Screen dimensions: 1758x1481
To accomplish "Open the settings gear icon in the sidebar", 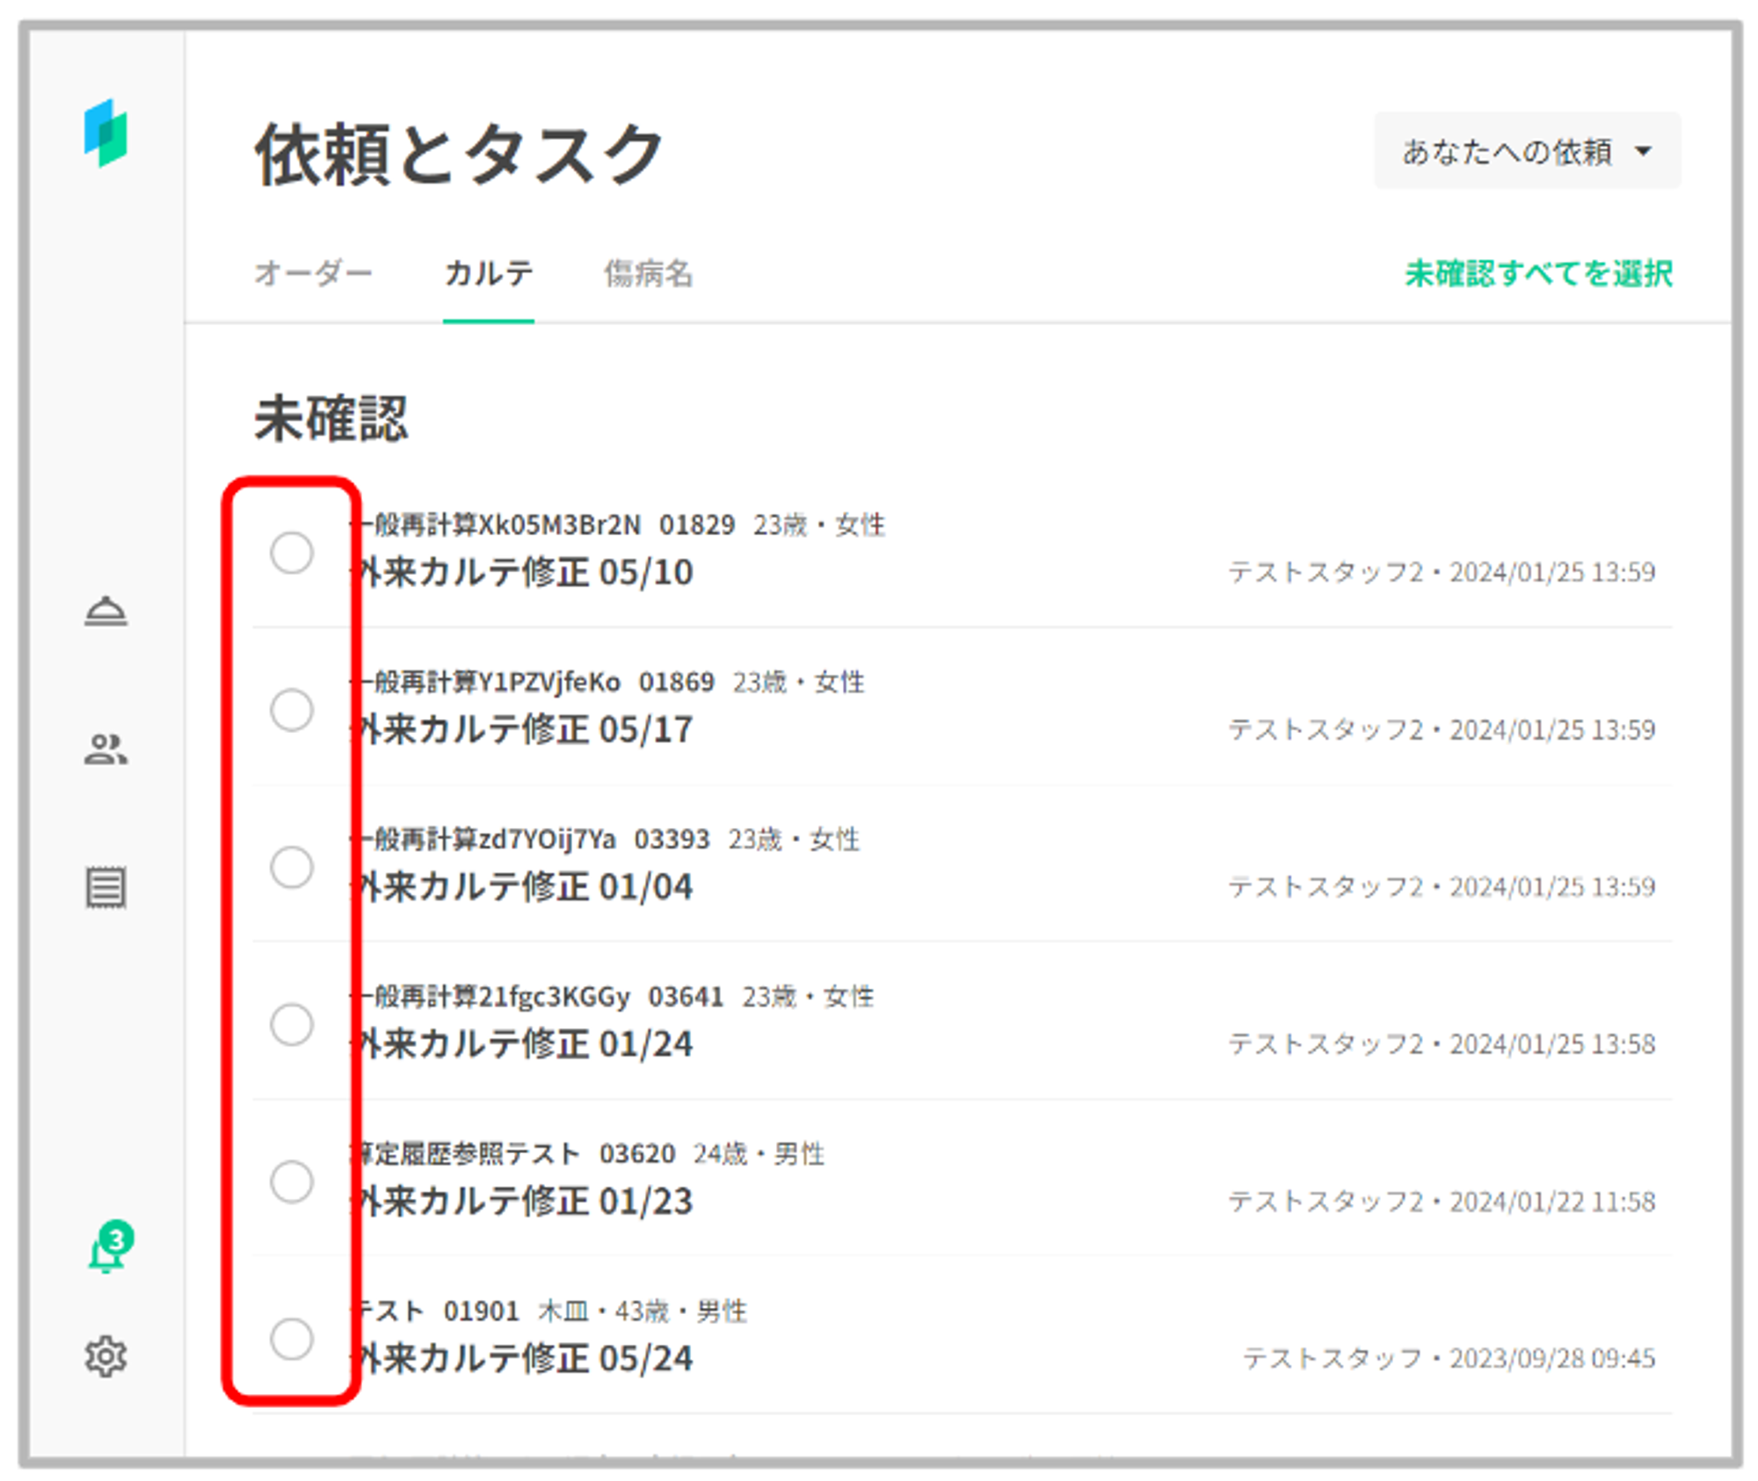I will click(105, 1356).
